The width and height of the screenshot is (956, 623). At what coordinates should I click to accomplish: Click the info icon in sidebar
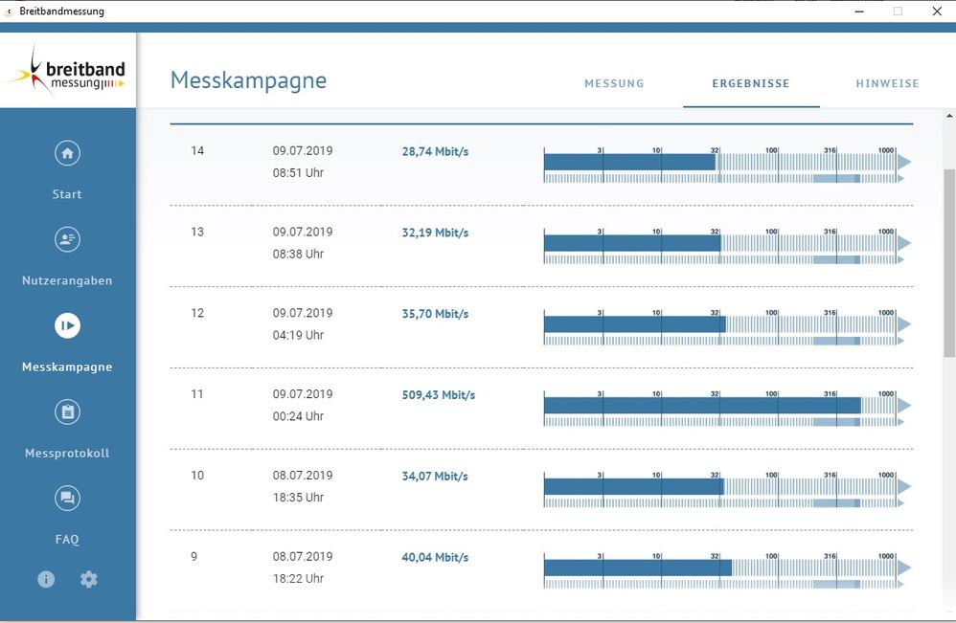46,579
